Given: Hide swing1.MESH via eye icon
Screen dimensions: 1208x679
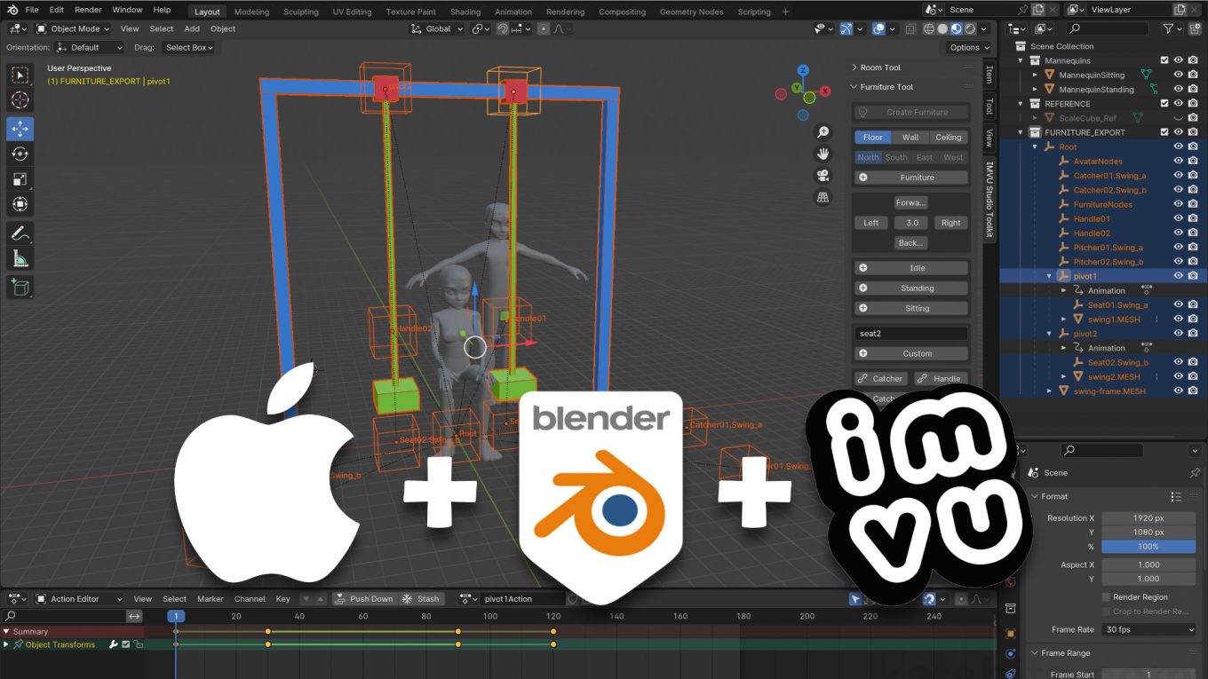Looking at the screenshot, I should coord(1180,319).
